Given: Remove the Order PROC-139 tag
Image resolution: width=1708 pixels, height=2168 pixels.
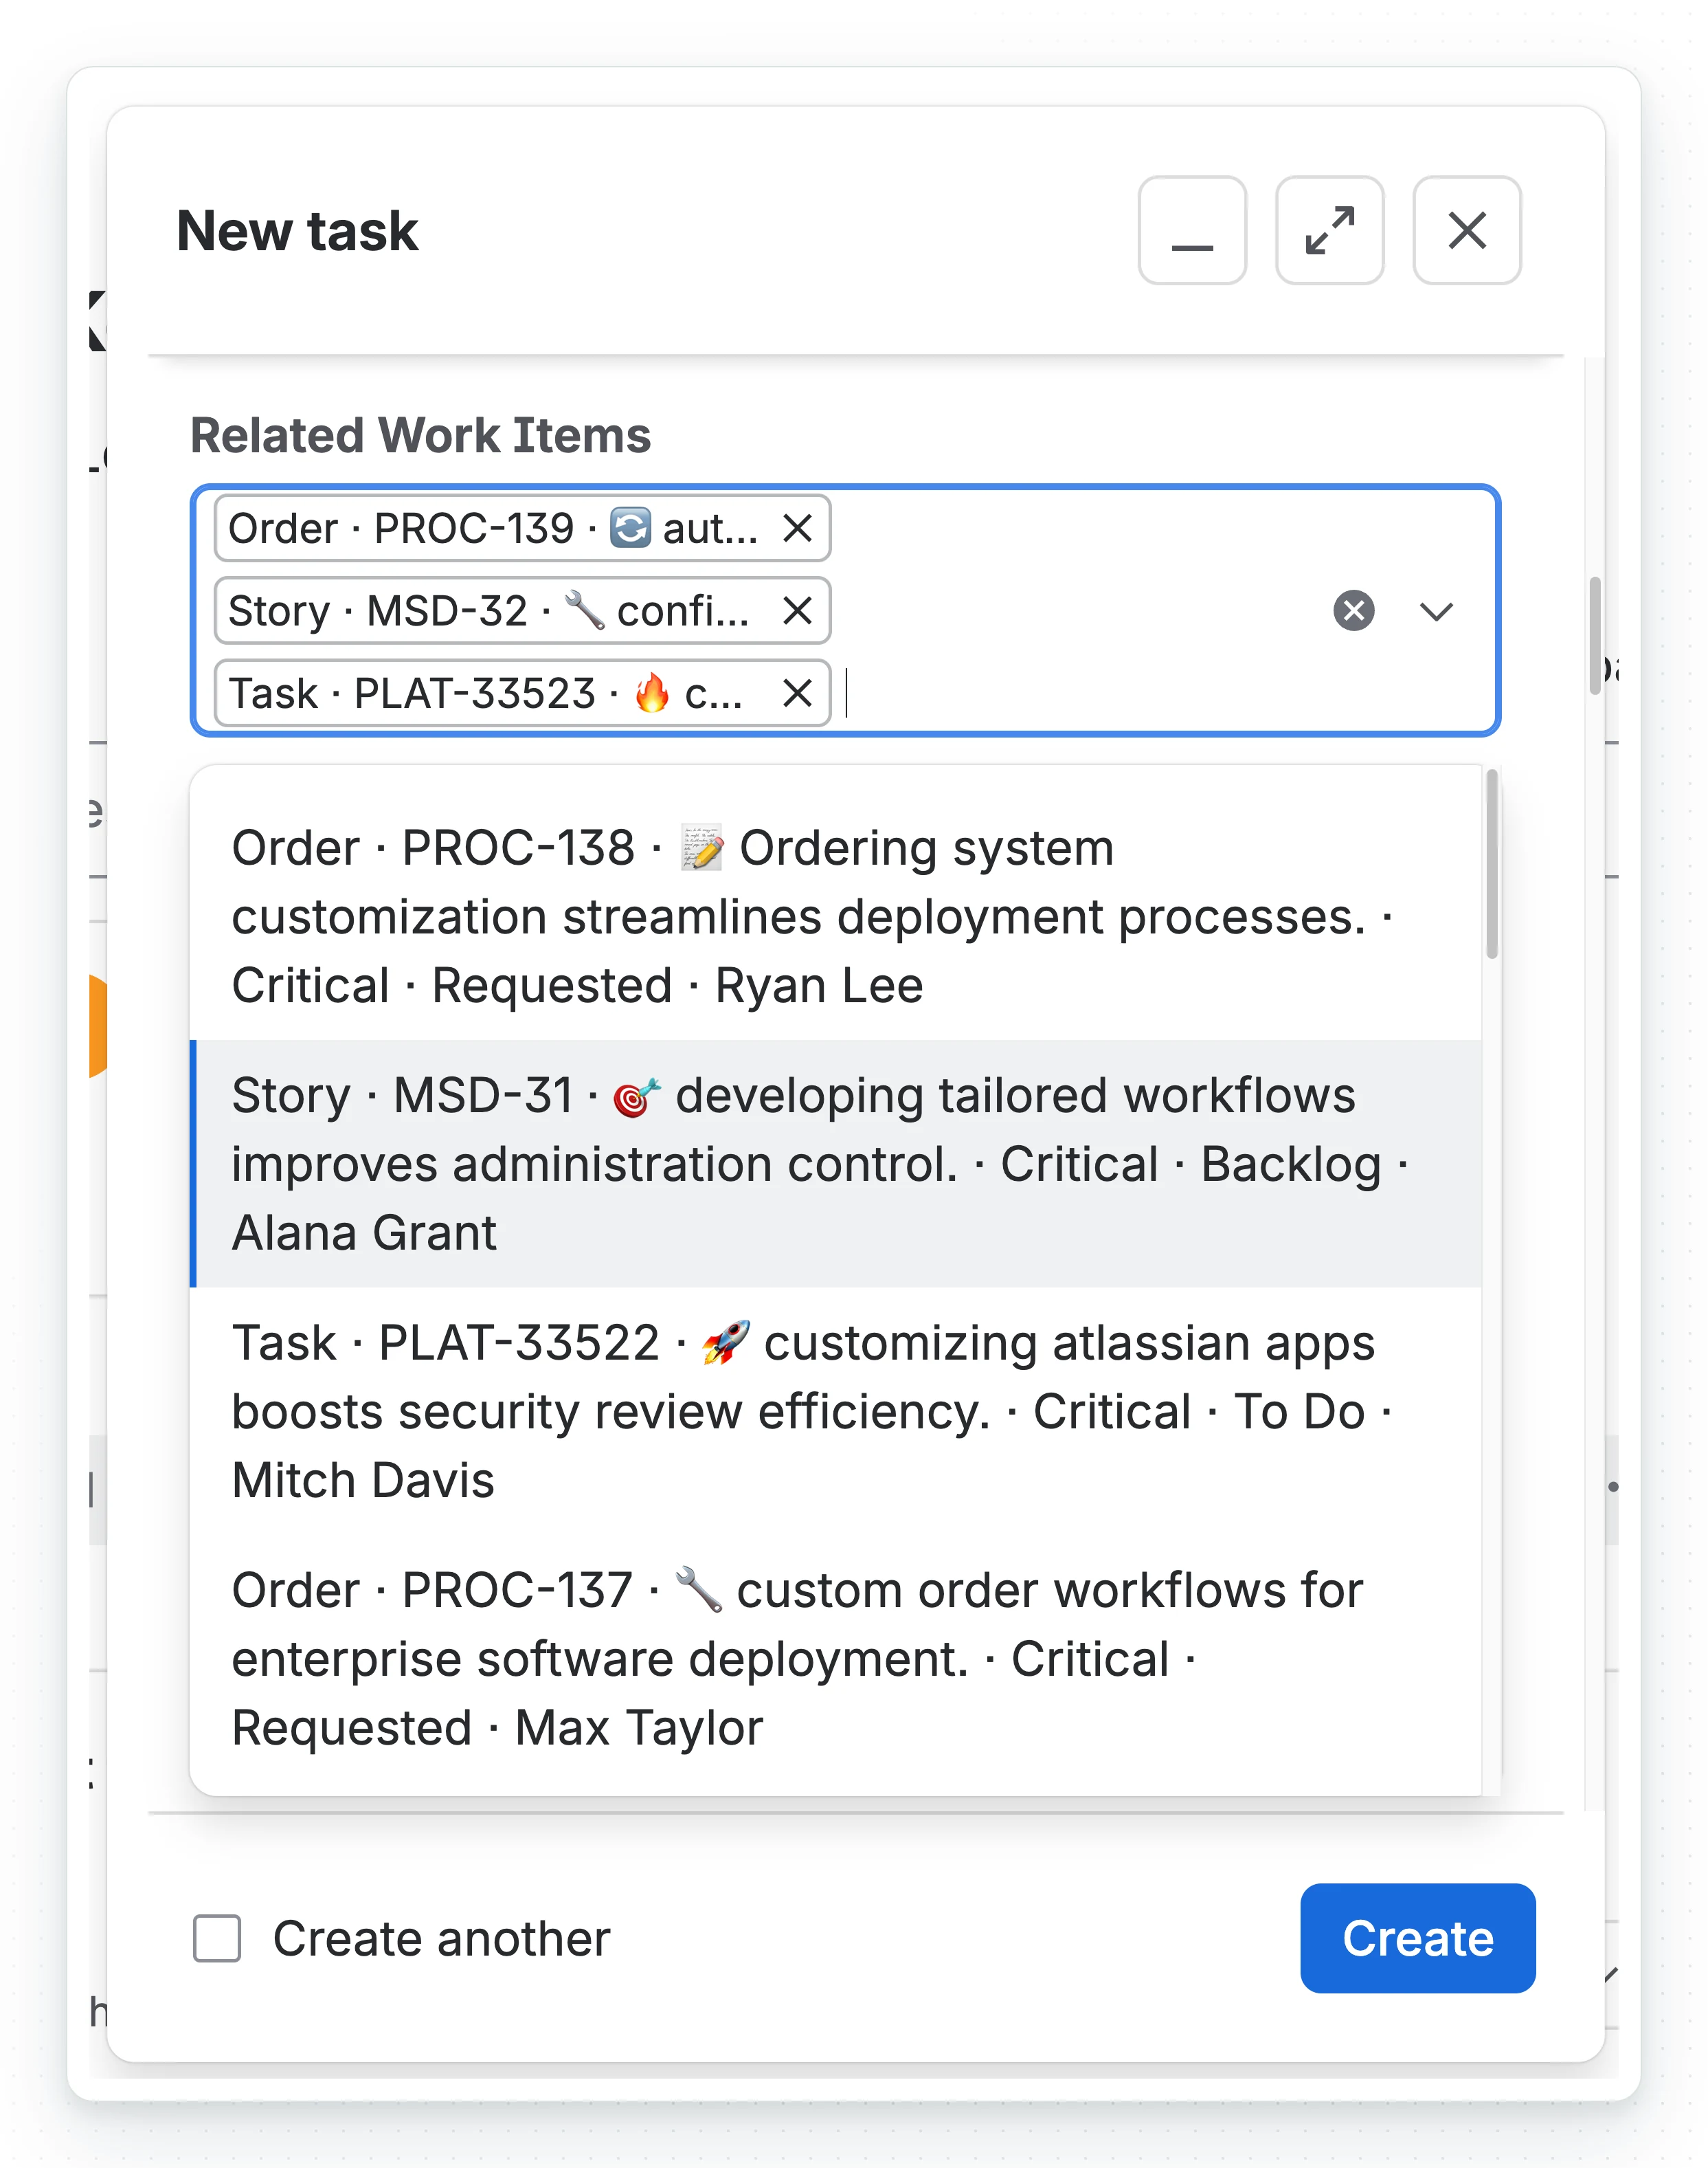Looking at the screenshot, I should click(797, 528).
